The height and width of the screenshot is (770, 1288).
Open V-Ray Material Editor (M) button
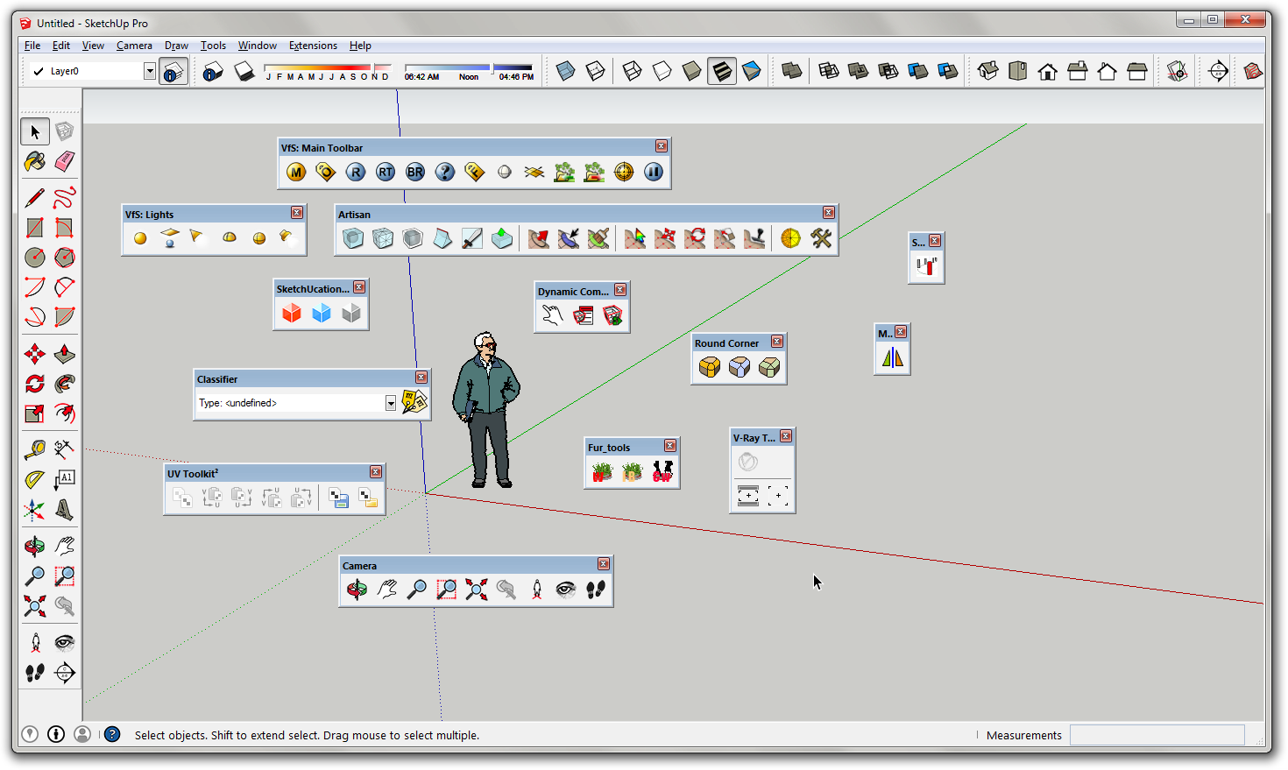[x=296, y=172]
